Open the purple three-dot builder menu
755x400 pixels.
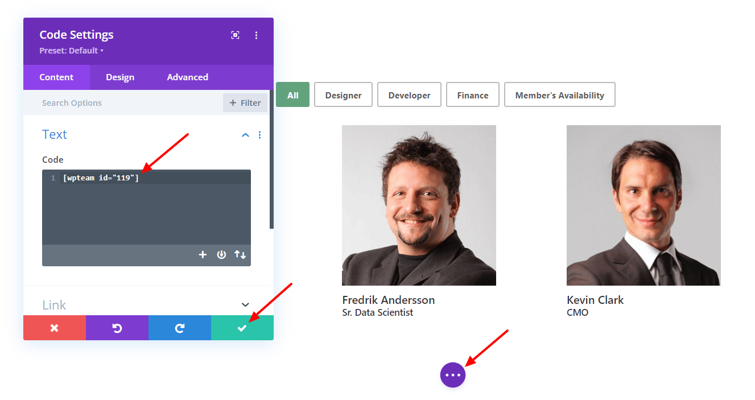[x=453, y=375]
